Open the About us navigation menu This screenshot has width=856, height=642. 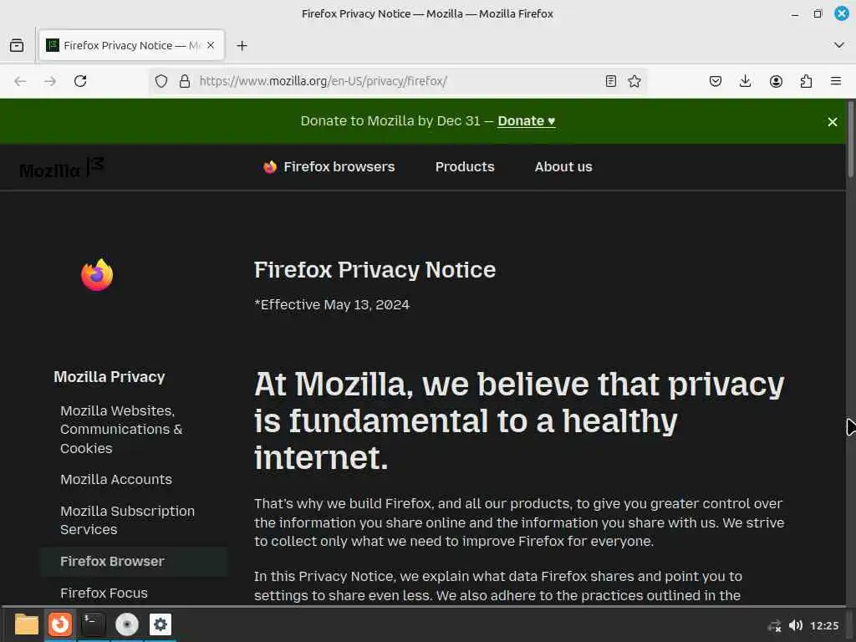coord(563,167)
